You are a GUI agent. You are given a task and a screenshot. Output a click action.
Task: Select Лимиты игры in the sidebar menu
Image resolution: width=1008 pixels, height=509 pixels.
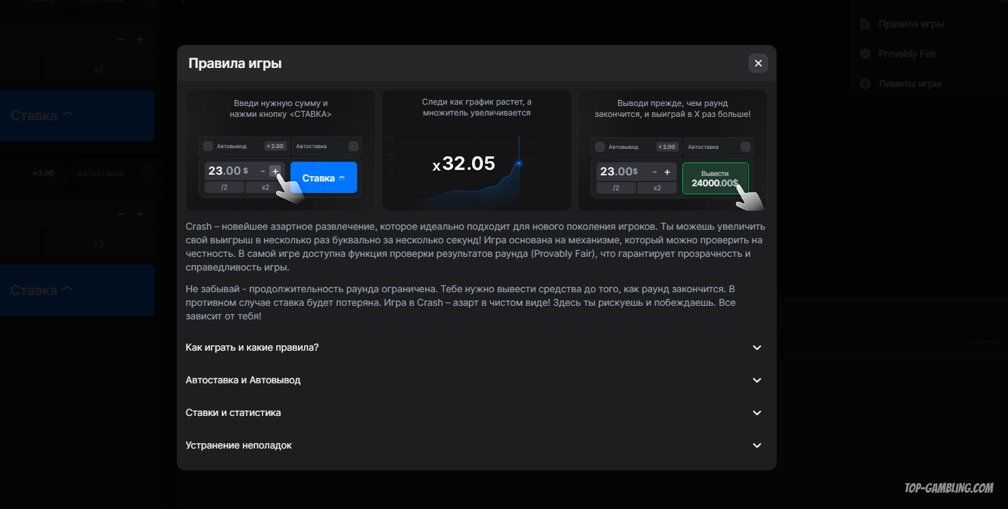coord(909,84)
